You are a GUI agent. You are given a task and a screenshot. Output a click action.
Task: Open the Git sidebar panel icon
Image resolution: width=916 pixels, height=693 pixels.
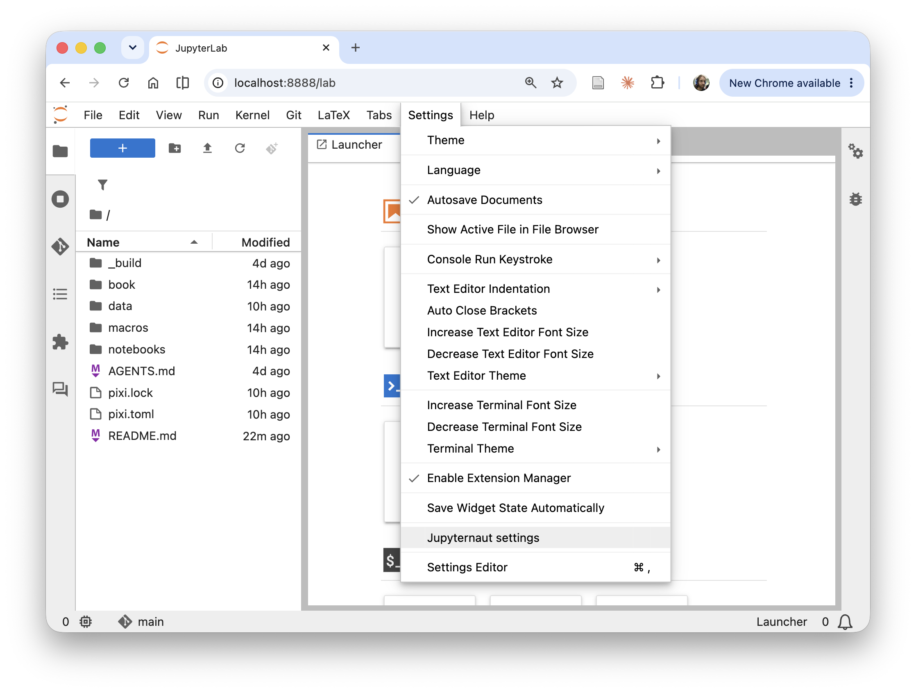[x=61, y=247]
